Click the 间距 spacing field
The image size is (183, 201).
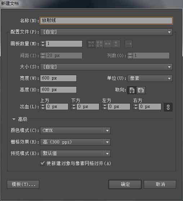[x=64, y=55]
